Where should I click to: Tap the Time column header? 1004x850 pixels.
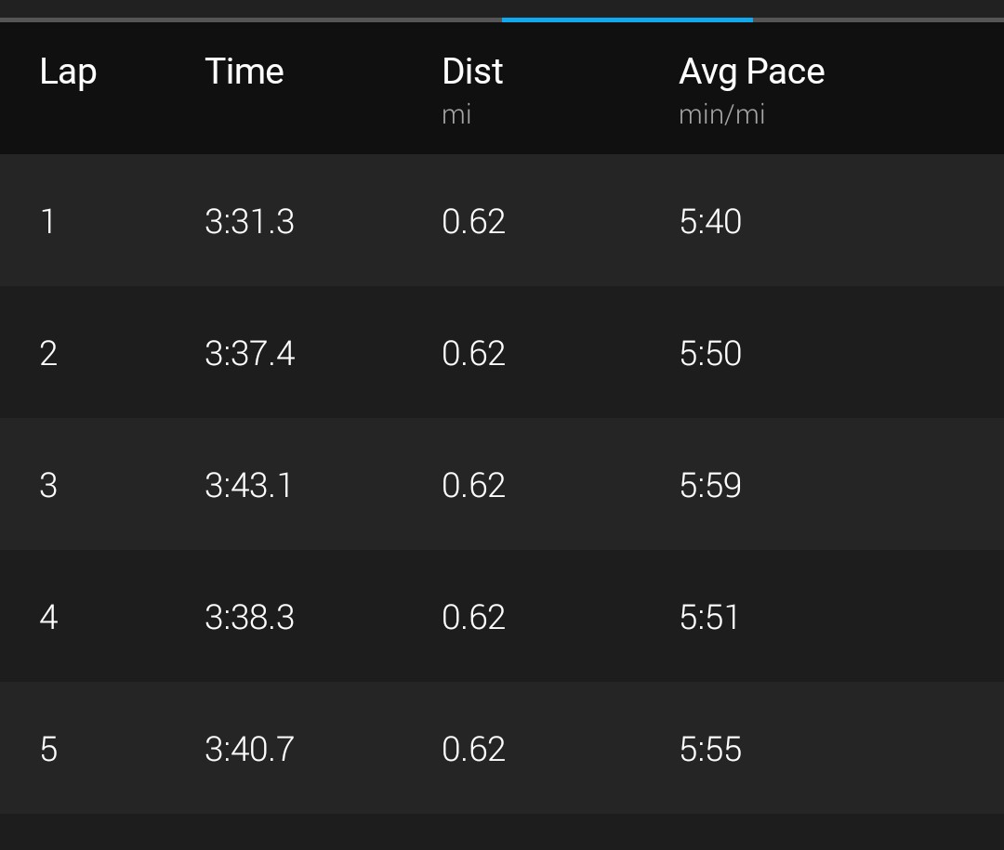(244, 71)
